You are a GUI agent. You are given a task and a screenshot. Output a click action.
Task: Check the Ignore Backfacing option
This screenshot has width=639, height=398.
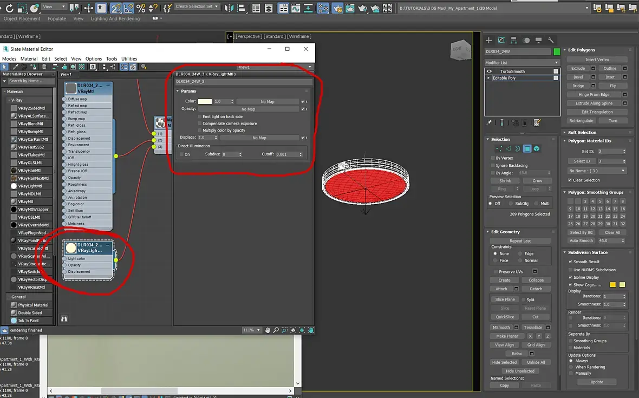pos(493,166)
